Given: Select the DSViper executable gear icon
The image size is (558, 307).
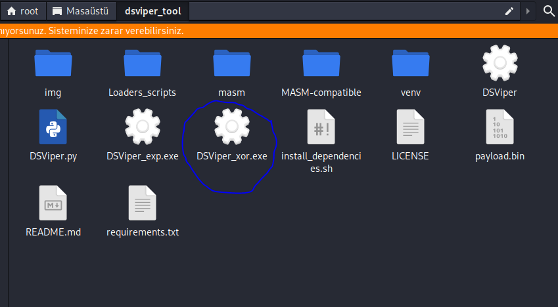Looking at the screenshot, I should coord(500,63).
